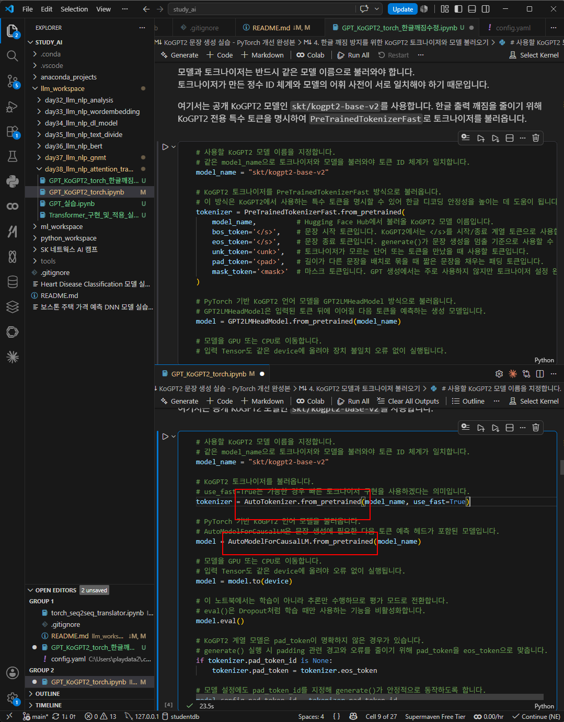Click the errors and warnings status indicator
This screenshot has width=564, height=722.
click(x=101, y=716)
